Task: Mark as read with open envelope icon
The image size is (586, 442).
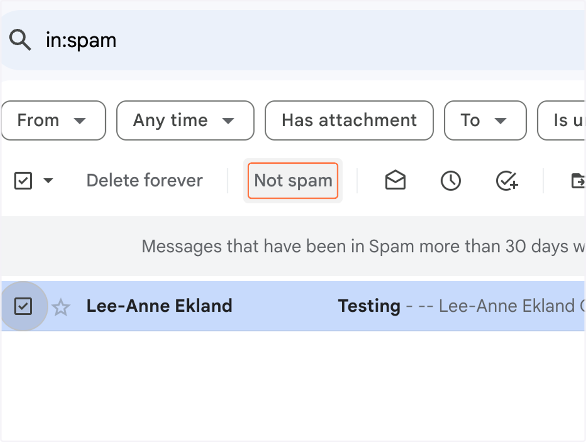Action: point(395,181)
